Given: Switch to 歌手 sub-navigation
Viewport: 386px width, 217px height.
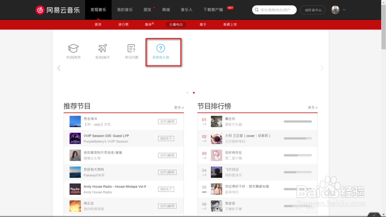Looking at the screenshot, I should point(203,25).
